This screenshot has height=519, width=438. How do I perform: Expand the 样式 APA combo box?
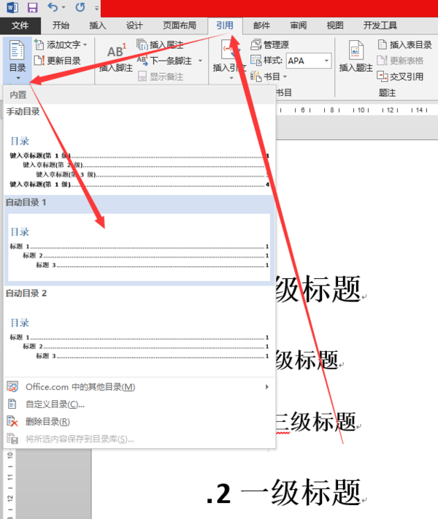coord(327,61)
